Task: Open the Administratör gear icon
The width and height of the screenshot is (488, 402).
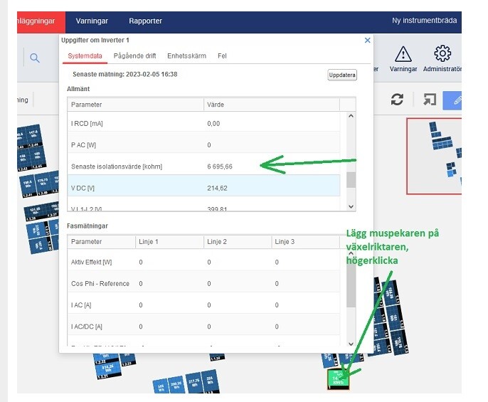Action: (x=442, y=53)
